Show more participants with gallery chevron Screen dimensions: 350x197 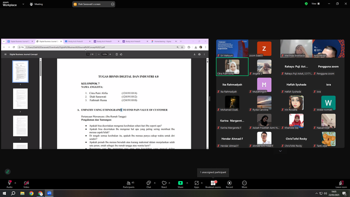click(x=280, y=151)
